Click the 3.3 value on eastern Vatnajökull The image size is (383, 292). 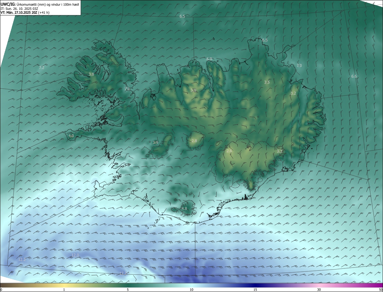click(x=279, y=151)
